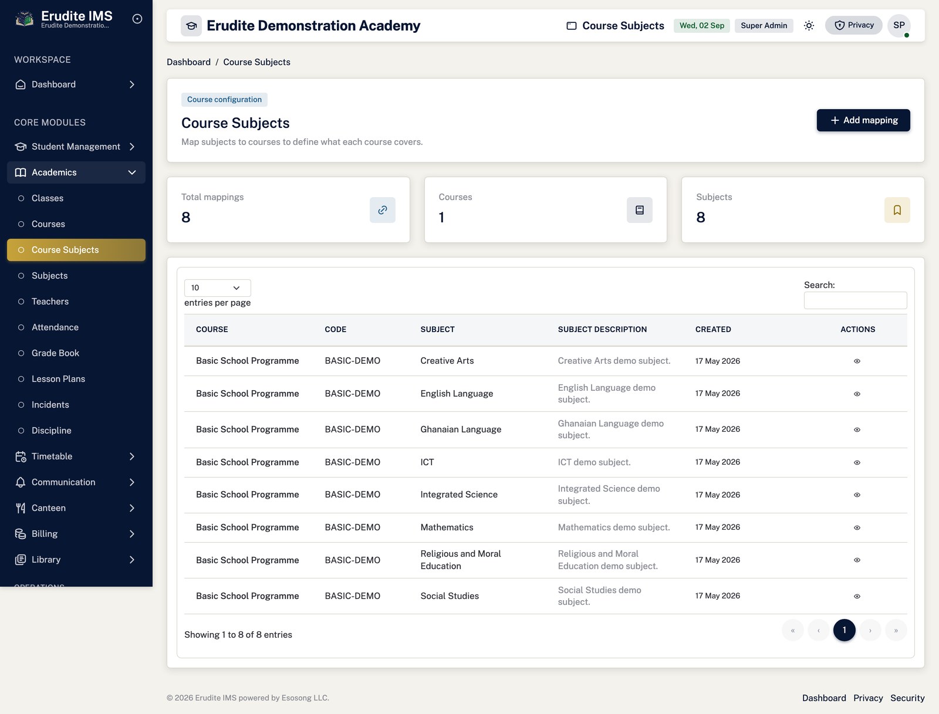View the Religious and Moral Education mapping
Screen dimensions: 939x714
click(857, 560)
